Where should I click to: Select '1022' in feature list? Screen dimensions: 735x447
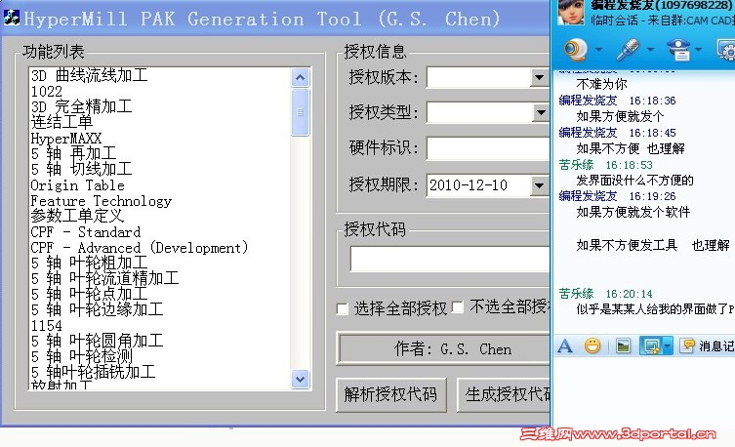coord(47,92)
